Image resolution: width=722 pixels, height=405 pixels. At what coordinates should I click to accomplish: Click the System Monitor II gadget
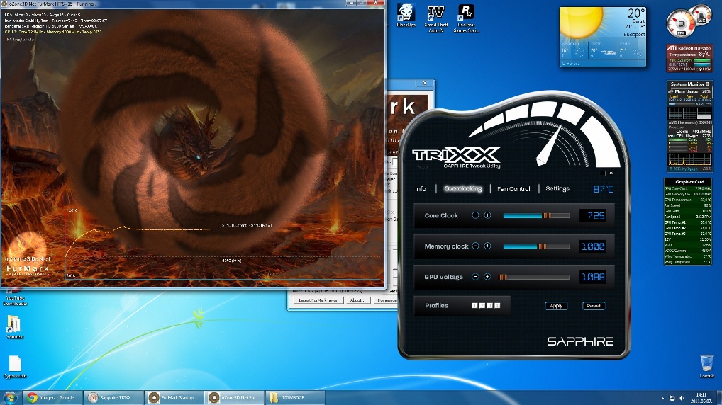click(689, 127)
